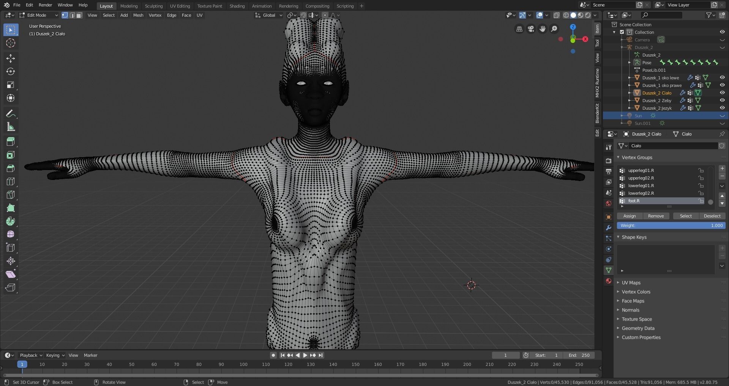Select the Poly Build tool
The width and height of the screenshot is (729, 386).
coord(11,208)
